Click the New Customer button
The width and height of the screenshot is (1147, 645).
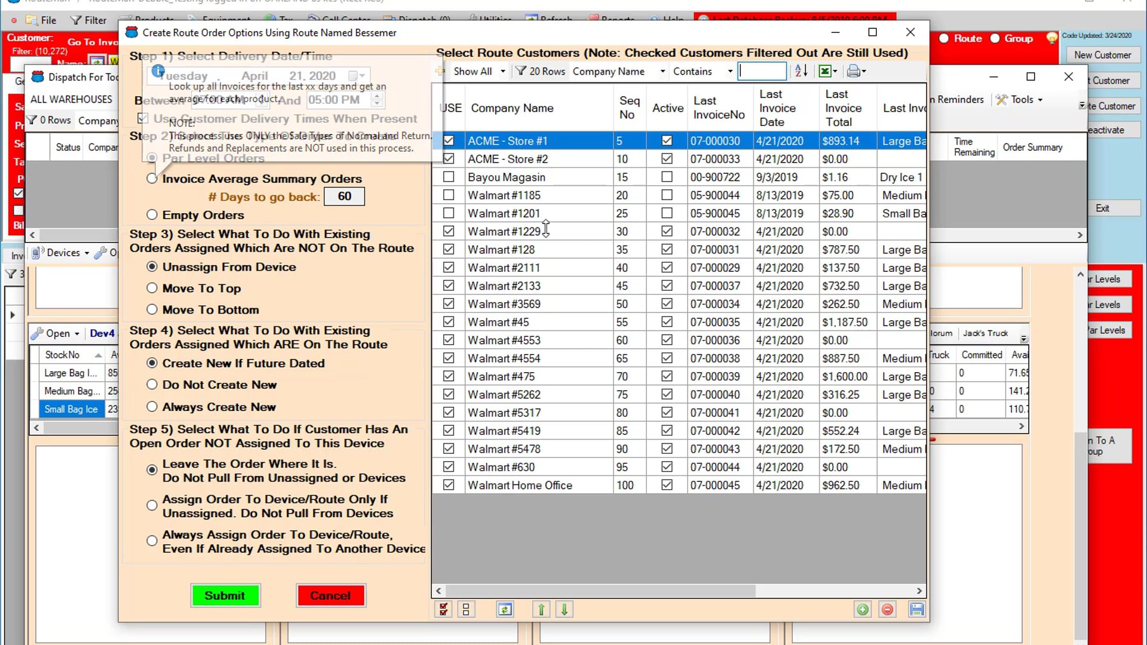[1102, 55]
